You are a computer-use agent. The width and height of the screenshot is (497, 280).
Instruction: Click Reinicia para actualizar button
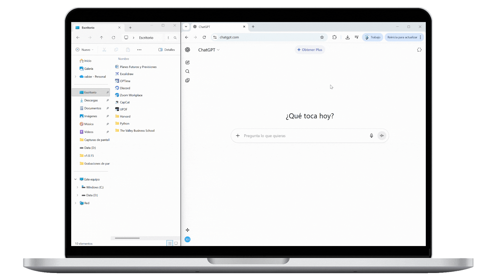[x=402, y=37]
